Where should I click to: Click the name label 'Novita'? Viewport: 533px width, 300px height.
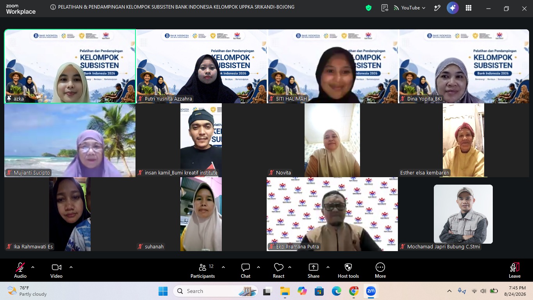coord(283,172)
